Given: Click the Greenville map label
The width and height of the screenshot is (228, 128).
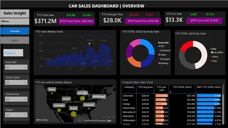Looking at the screenshot, I should click(x=89, y=105).
